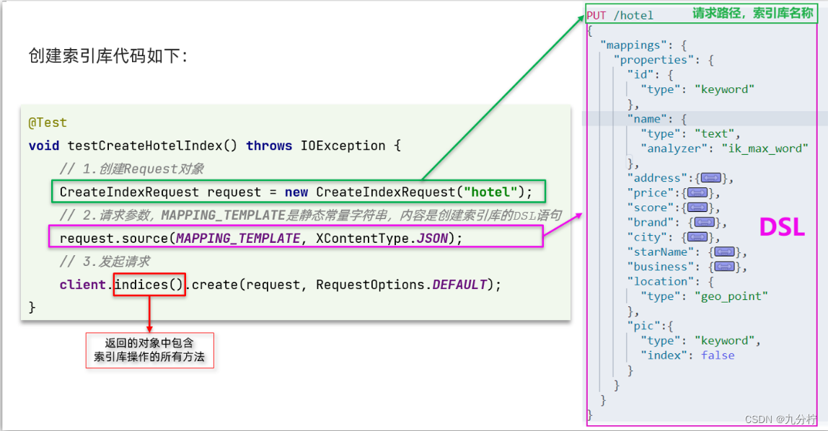
Task: Click the "index": false line
Action: (x=687, y=355)
